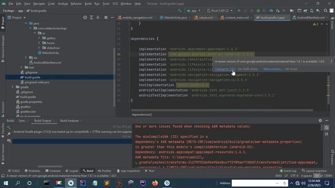Open the Gradle side panel button
Screen dimensions: 335x188
[x=332, y=22]
